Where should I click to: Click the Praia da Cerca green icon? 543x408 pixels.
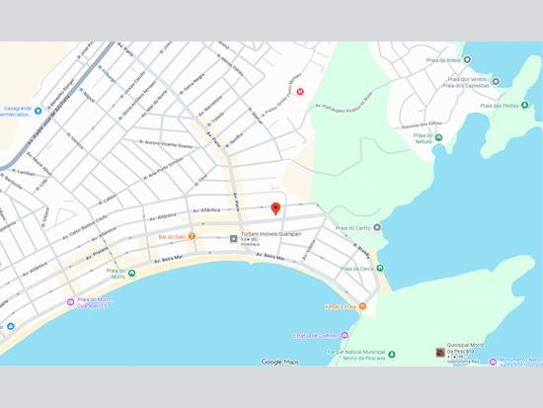click(x=380, y=268)
